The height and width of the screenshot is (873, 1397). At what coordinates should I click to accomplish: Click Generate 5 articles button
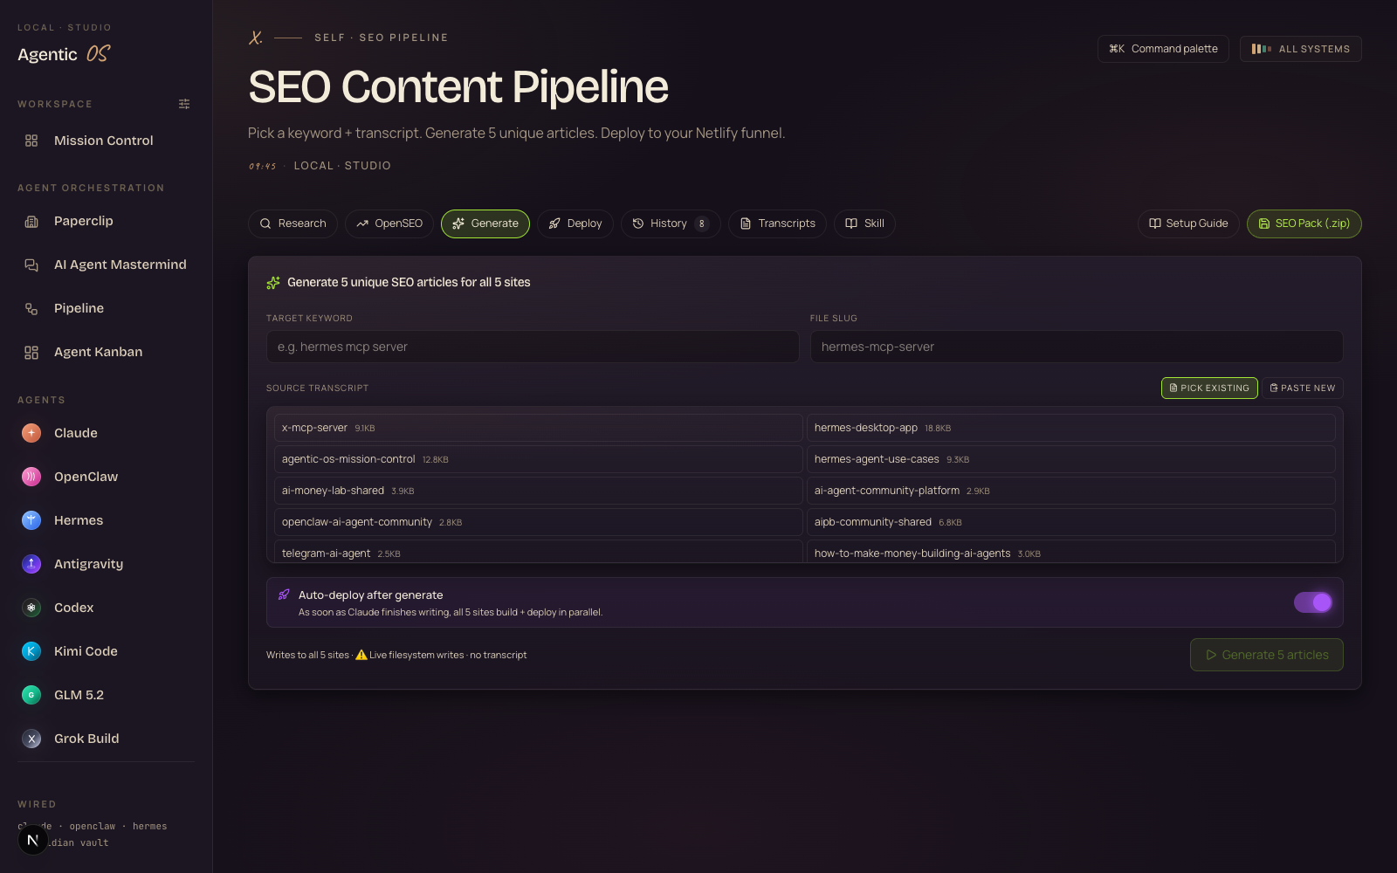tap(1267, 655)
